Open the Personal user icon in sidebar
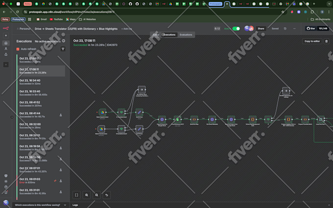Image resolution: width=333 pixels, height=208 pixels. (6, 48)
